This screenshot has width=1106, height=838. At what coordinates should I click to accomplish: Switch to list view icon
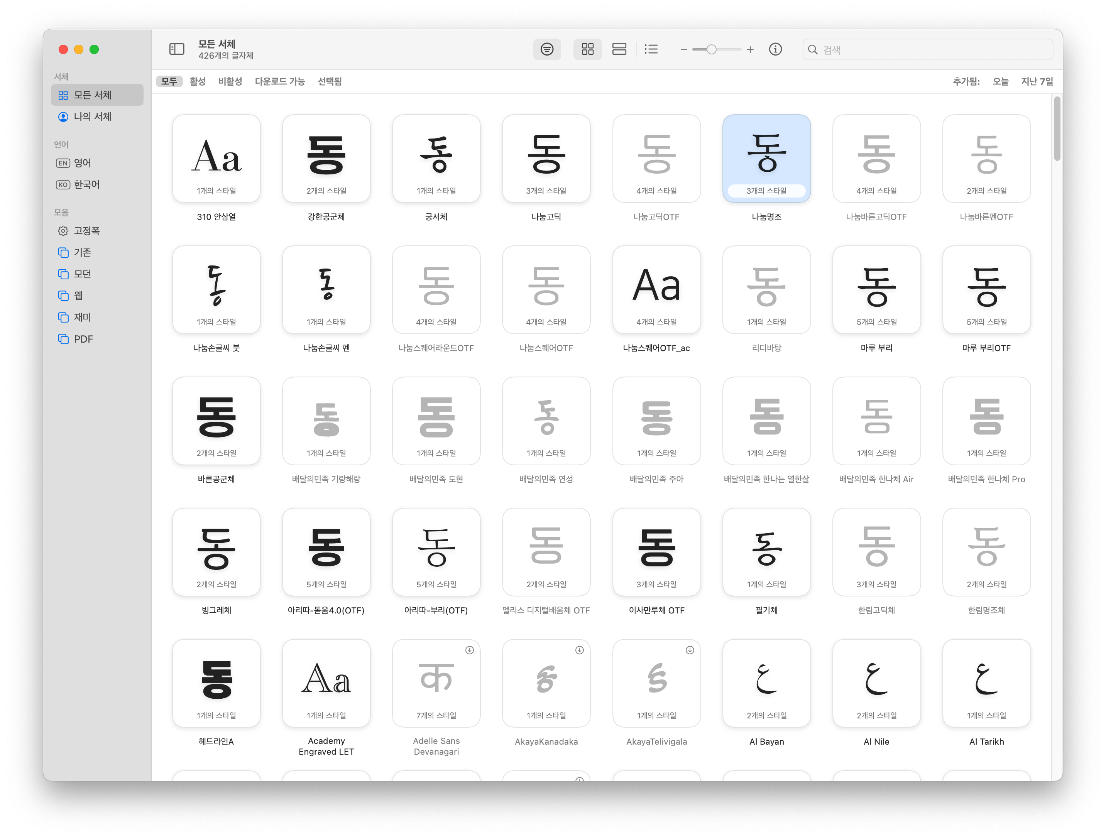click(651, 49)
